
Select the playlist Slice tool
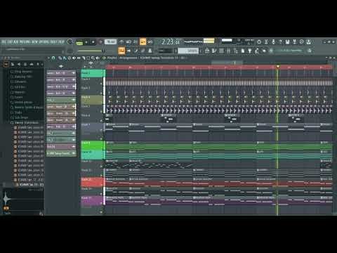tap(84, 58)
